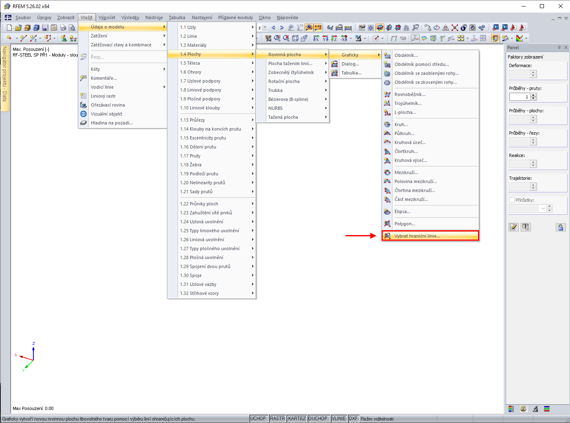
Task: Click the zoom window magnifier icon
Action: [x=277, y=38]
